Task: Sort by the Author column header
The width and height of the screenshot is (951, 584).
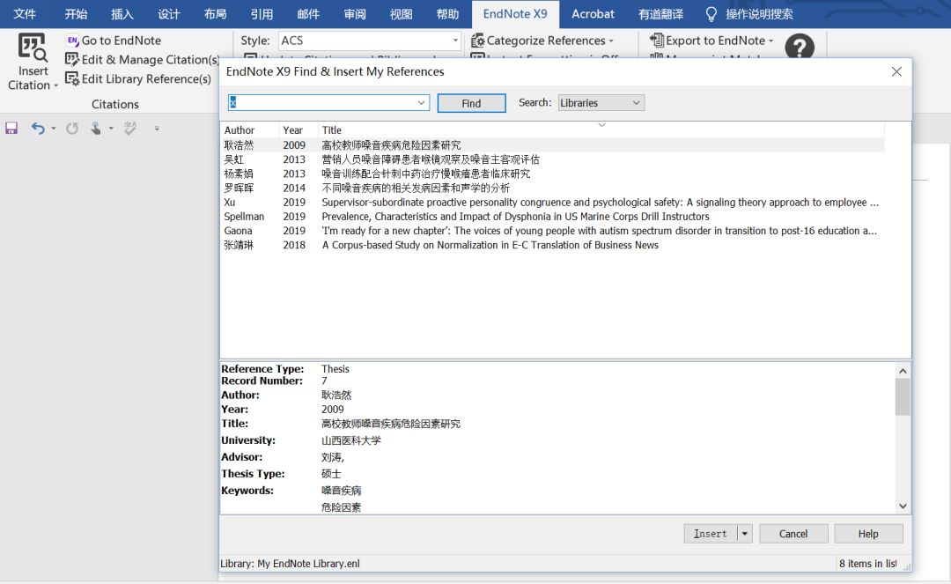Action: click(249, 129)
